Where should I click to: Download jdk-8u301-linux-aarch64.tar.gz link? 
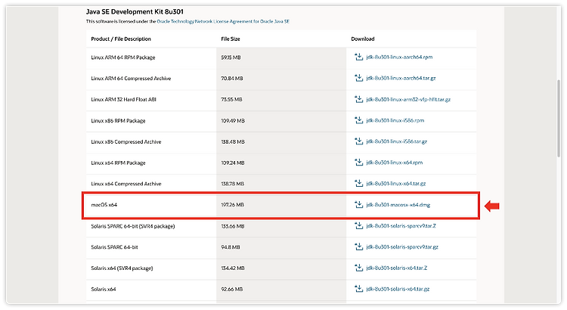401,78
